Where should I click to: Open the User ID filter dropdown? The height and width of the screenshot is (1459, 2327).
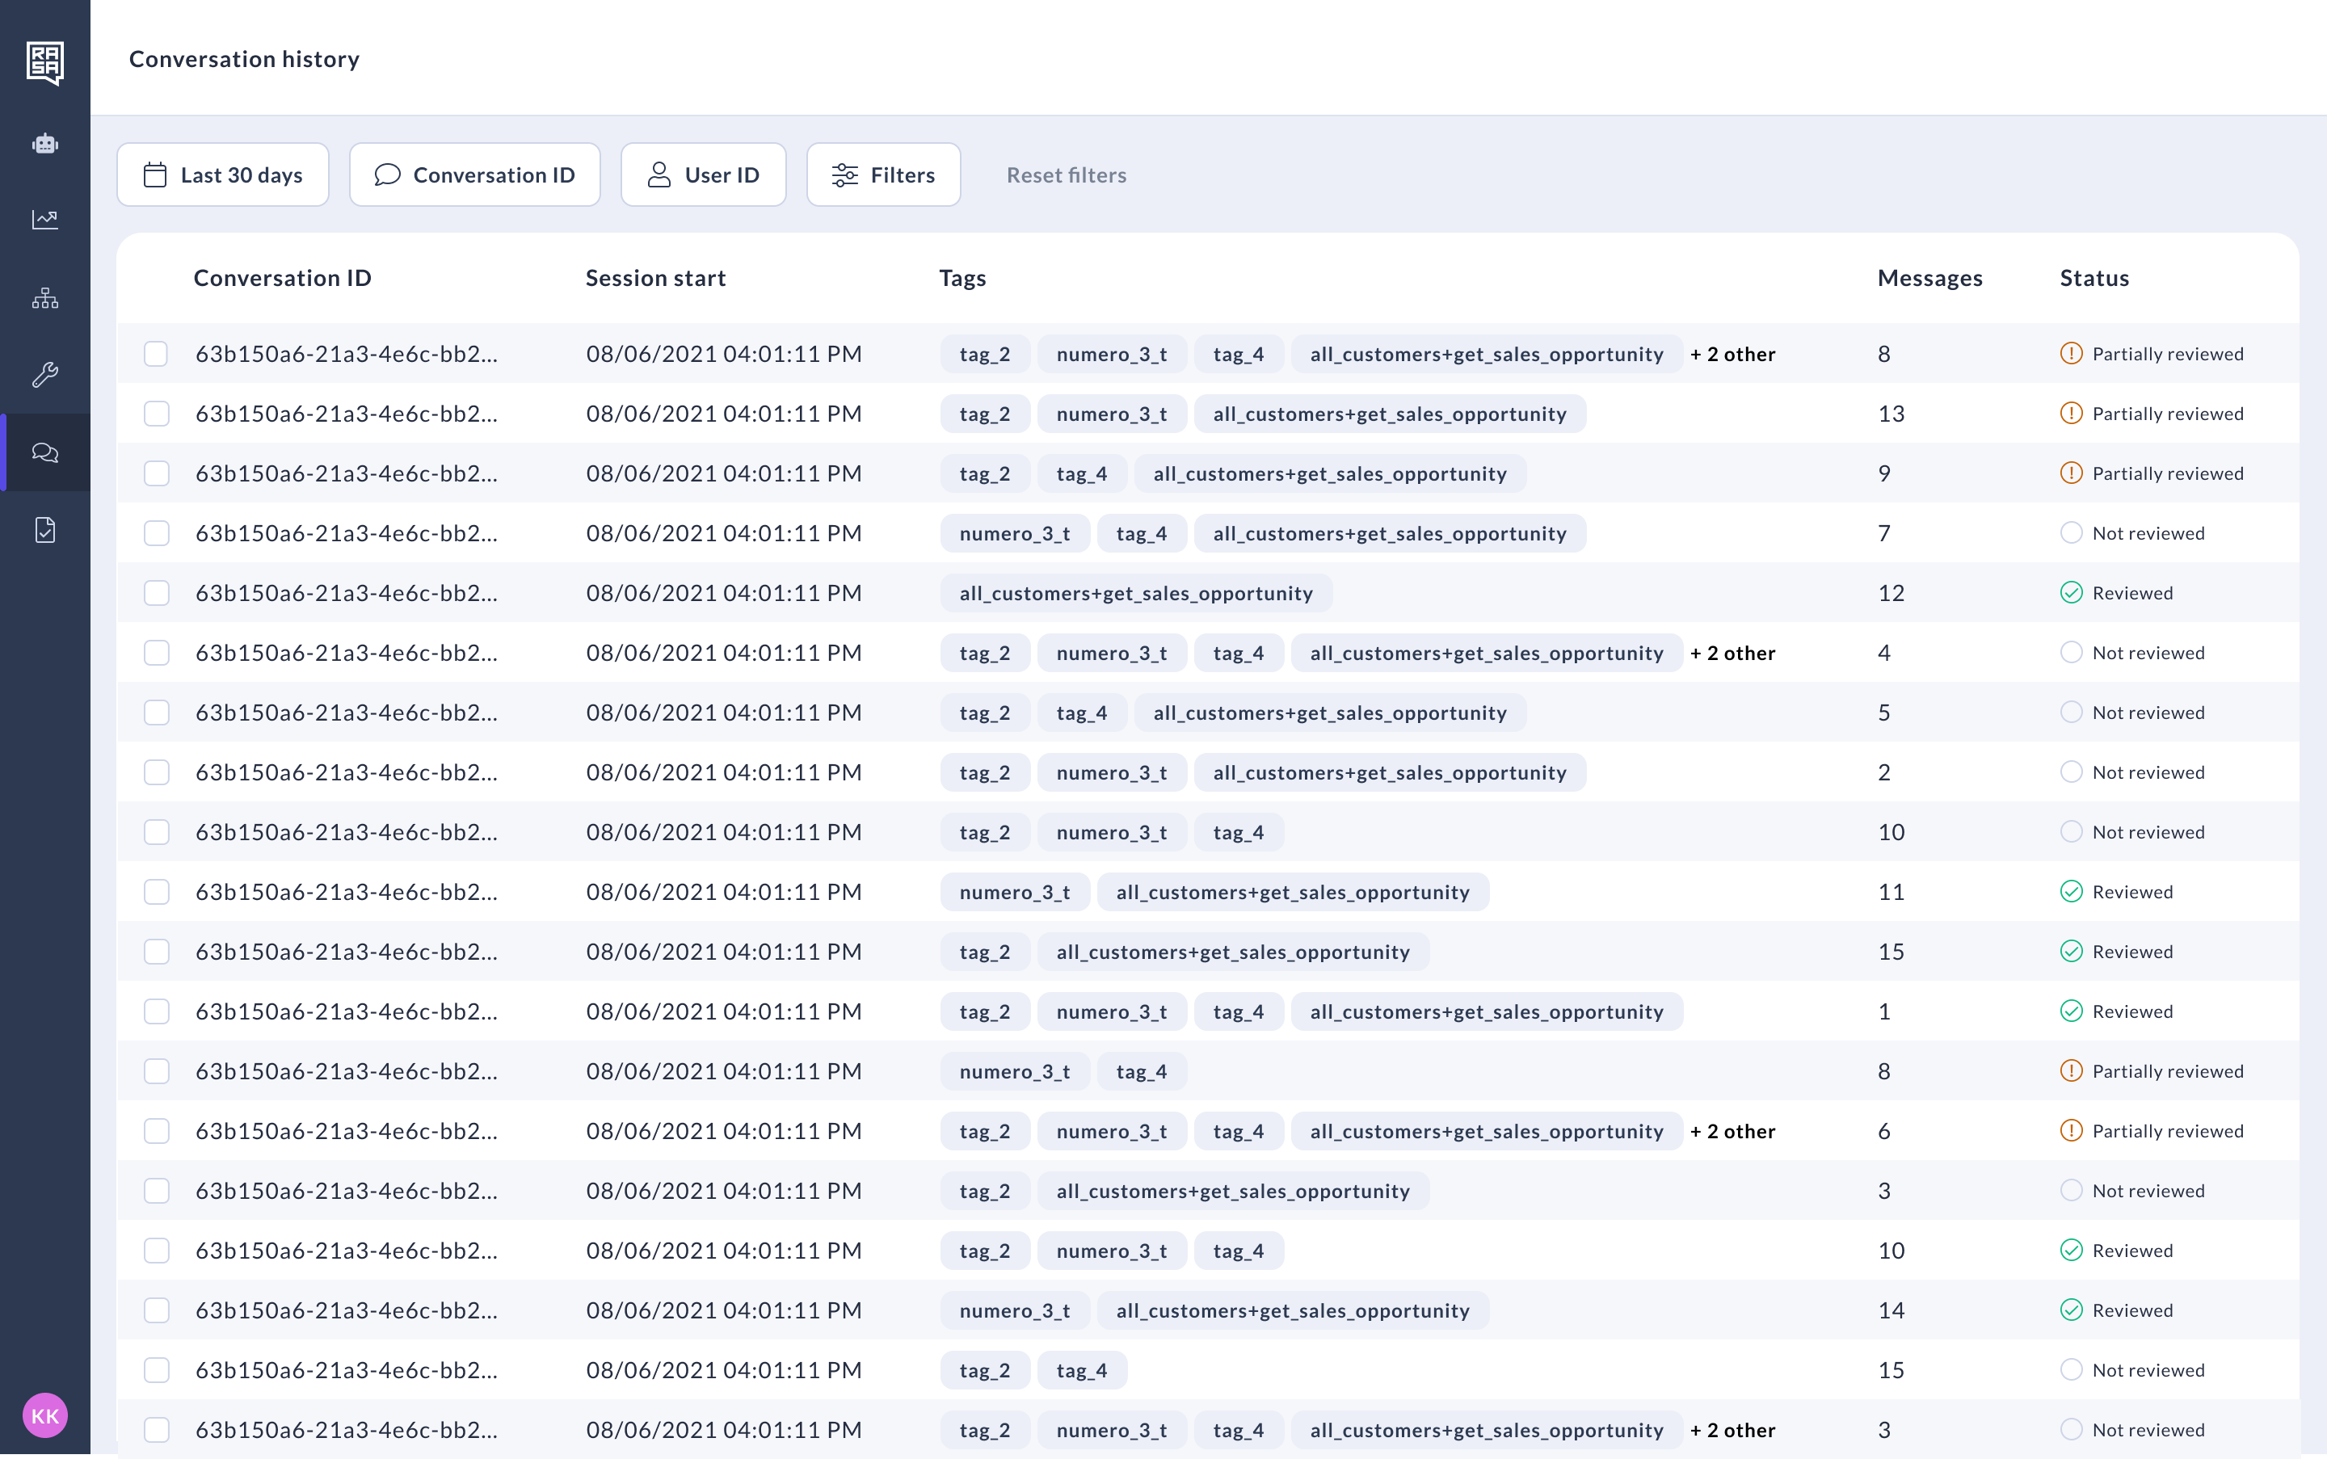pos(703,174)
